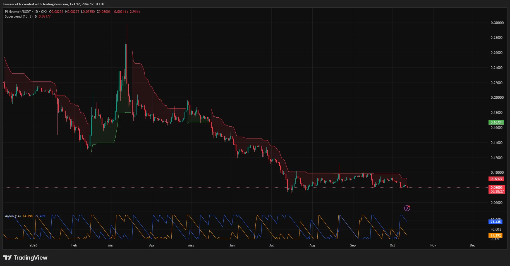
Task: Click the 40.00% Aroon scale value
Action: (x=496, y=229)
